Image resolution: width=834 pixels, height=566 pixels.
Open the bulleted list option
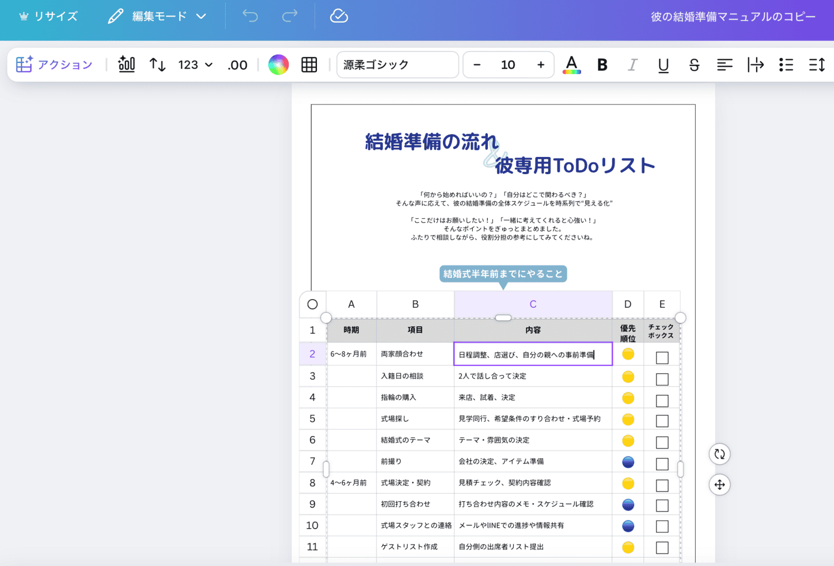tap(786, 65)
